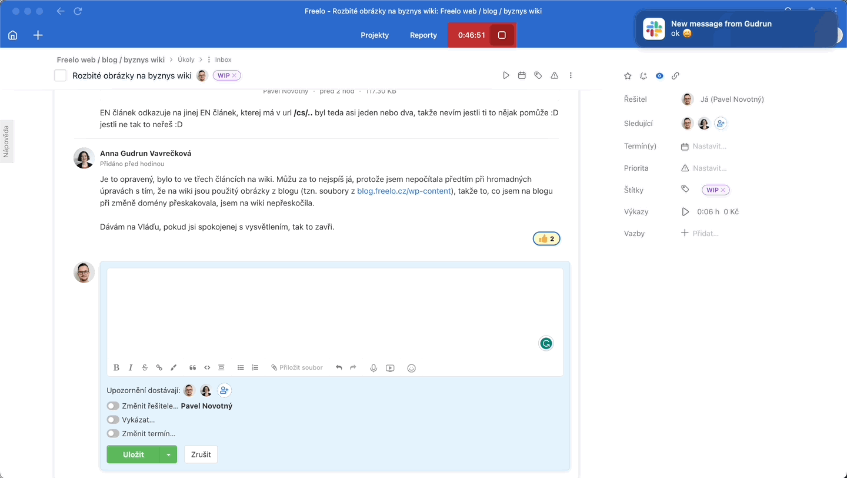Viewport: 847px width, 478px height.
Task: Remove the WIP label next to the task title
Action: pyautogui.click(x=234, y=75)
